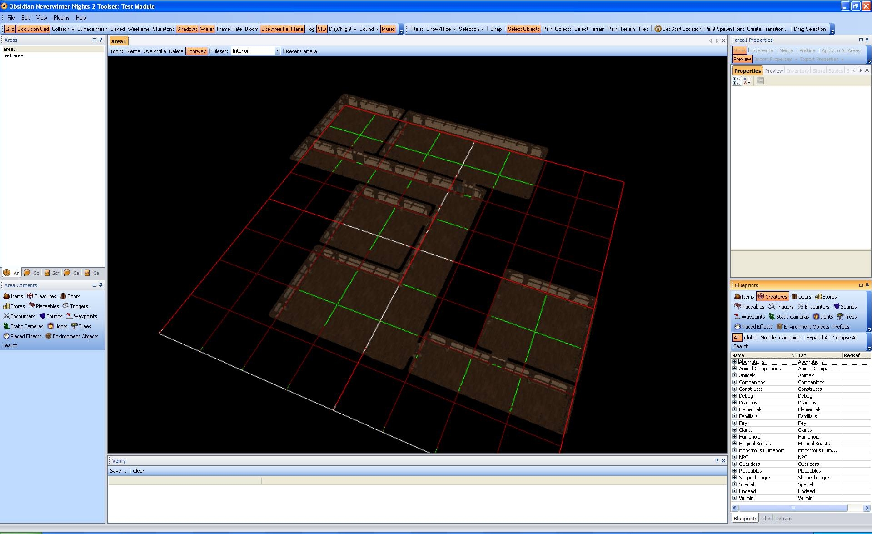The width and height of the screenshot is (872, 534).
Task: Switch to the Tiles tab
Action: pyautogui.click(x=766, y=519)
